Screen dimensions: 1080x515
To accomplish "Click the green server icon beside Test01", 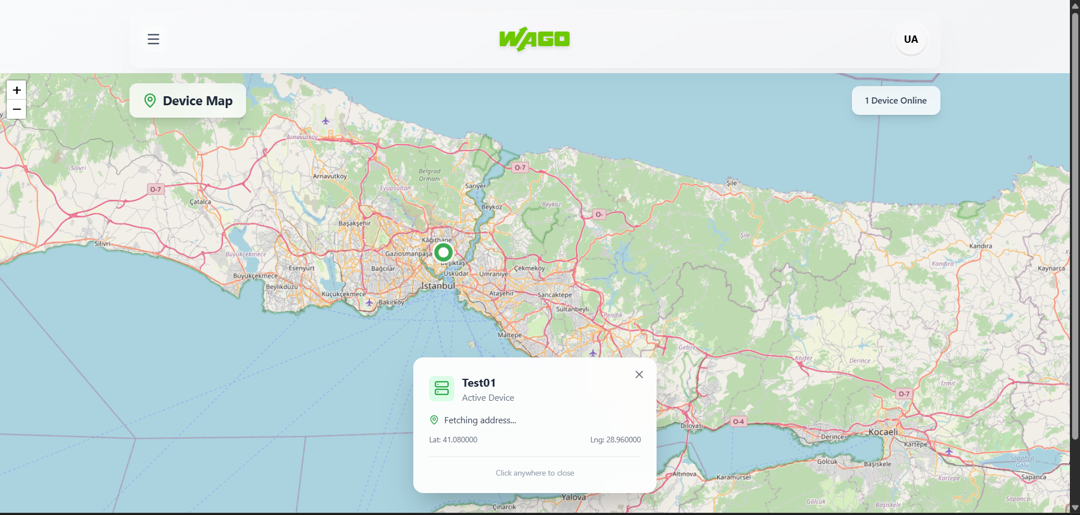I will [441, 389].
